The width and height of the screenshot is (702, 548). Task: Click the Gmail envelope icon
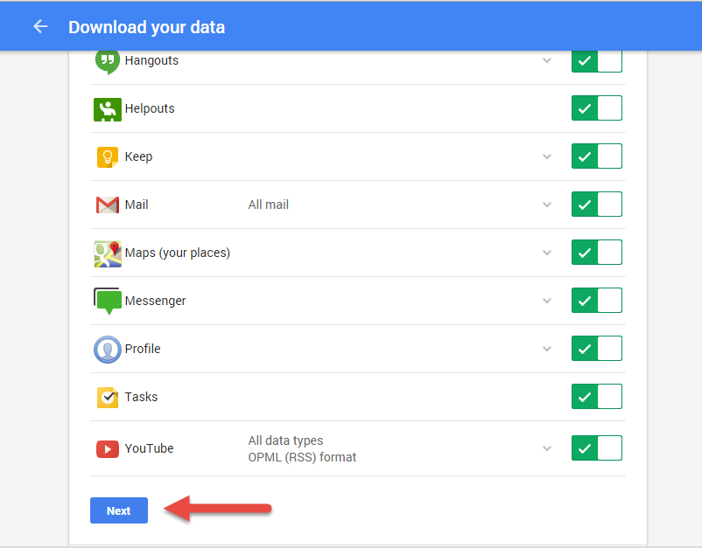coord(107,205)
